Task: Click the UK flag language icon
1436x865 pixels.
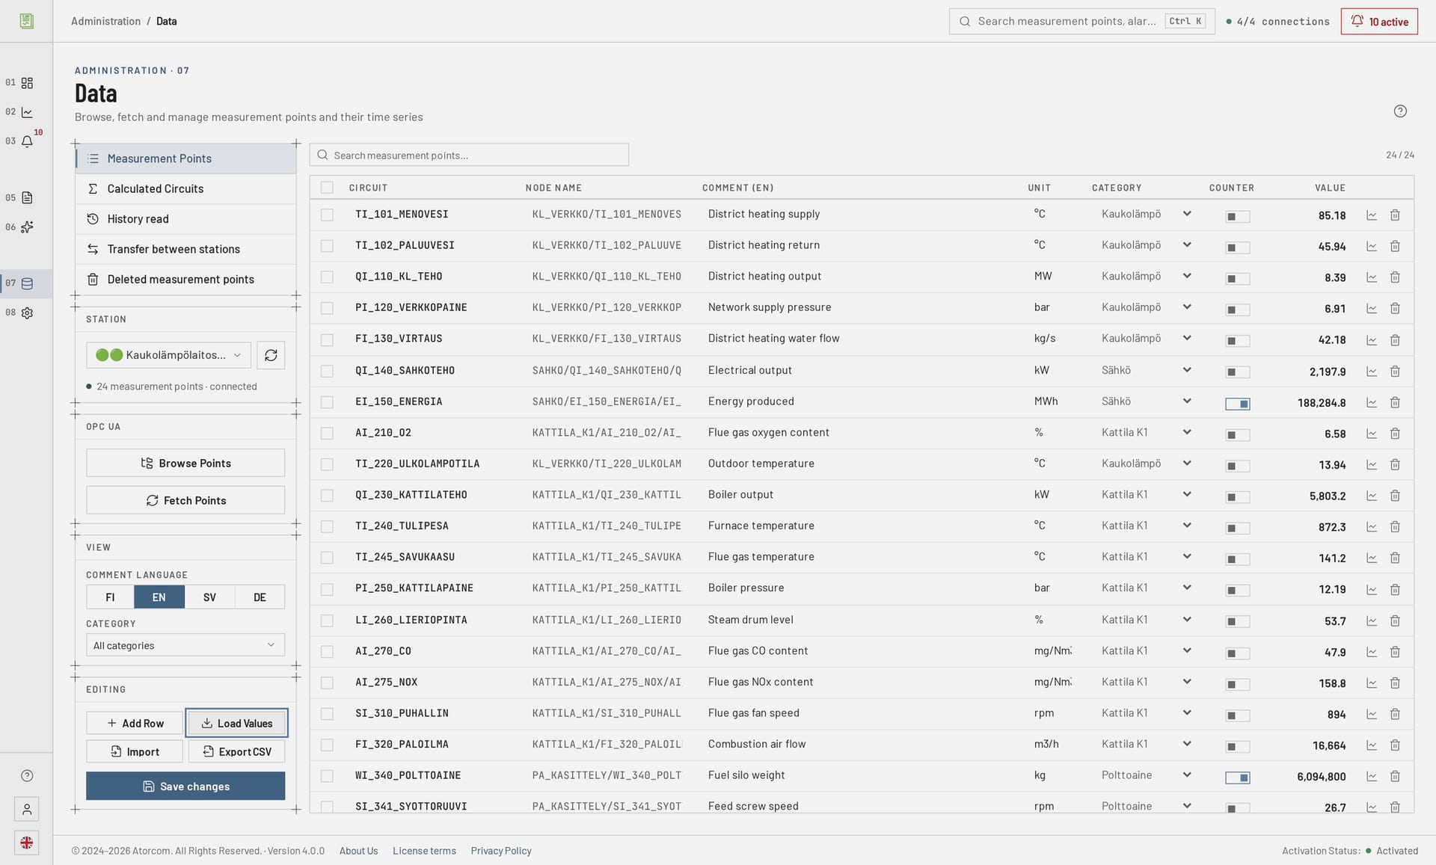Action: 27,843
